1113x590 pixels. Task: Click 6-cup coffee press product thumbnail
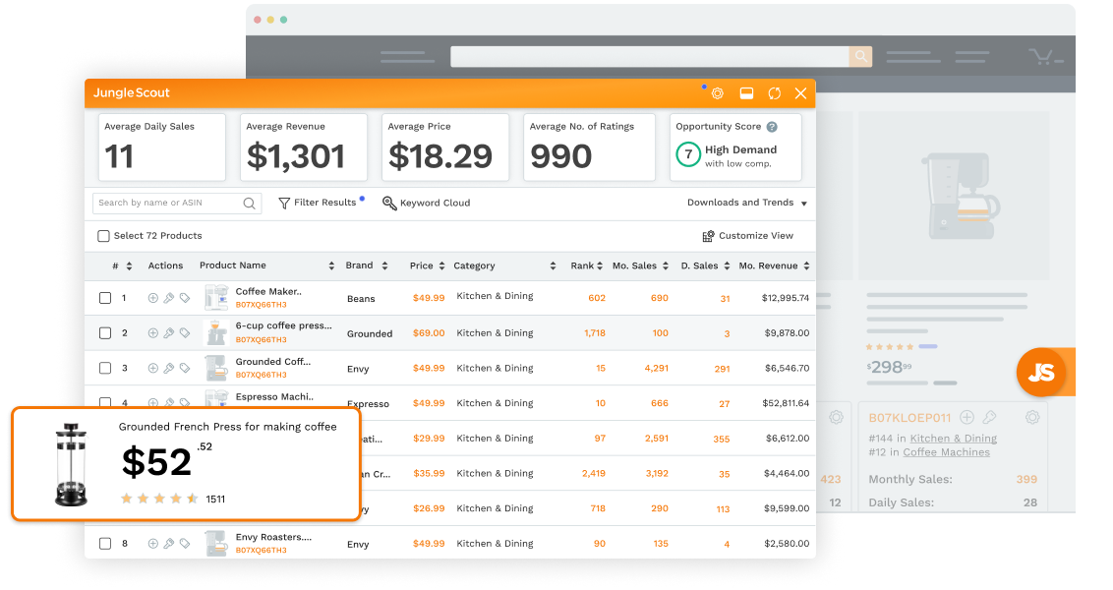(215, 332)
